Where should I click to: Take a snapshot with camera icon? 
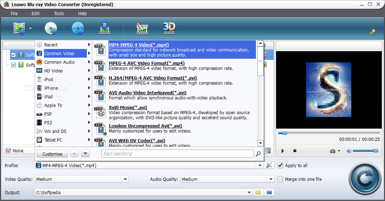click(x=332, y=151)
